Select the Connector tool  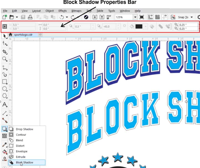pyautogui.click(x=5, y=120)
